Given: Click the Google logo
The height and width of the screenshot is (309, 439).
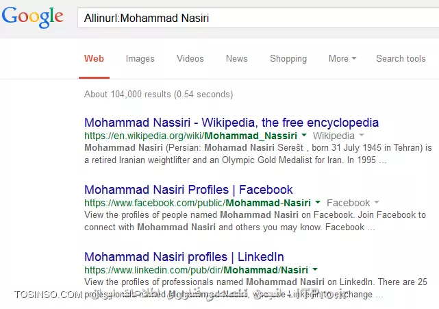Looking at the screenshot, I should coord(33,17).
